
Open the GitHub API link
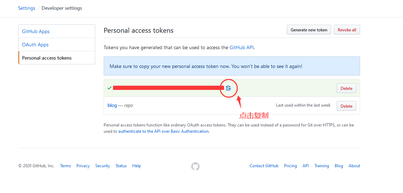(241, 47)
